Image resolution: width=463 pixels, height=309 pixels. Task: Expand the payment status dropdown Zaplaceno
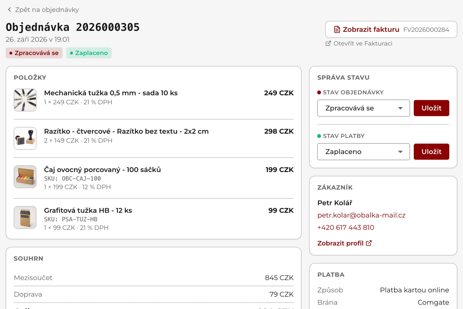[x=363, y=152]
